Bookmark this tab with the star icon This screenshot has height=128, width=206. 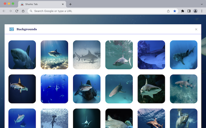(x=174, y=11)
